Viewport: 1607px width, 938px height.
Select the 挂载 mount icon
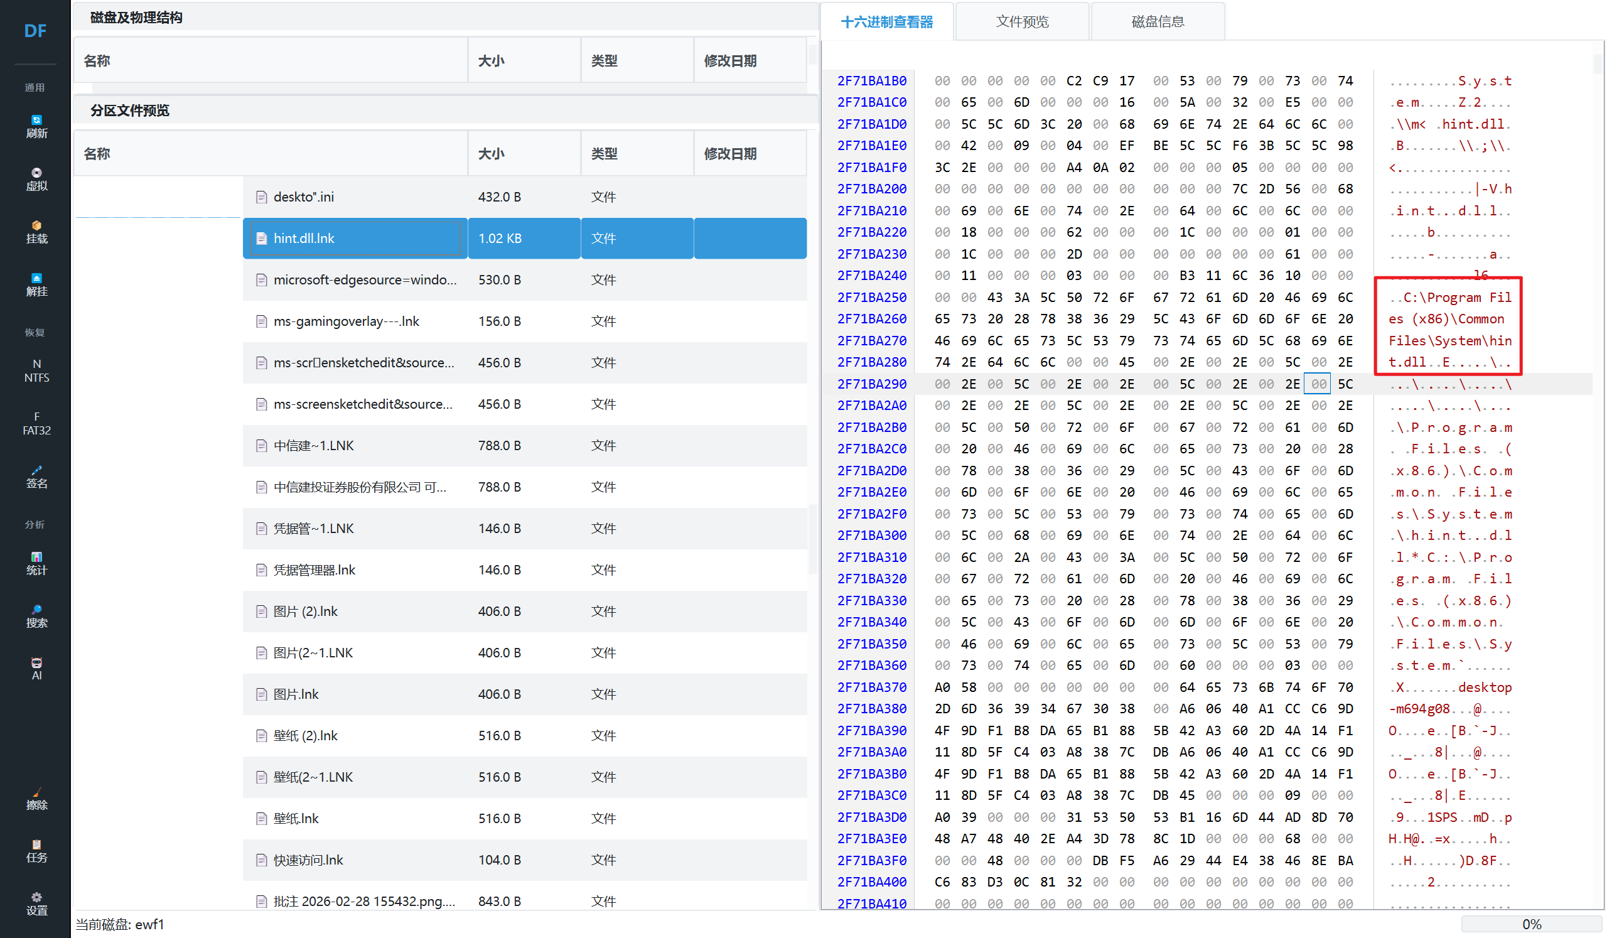36,232
